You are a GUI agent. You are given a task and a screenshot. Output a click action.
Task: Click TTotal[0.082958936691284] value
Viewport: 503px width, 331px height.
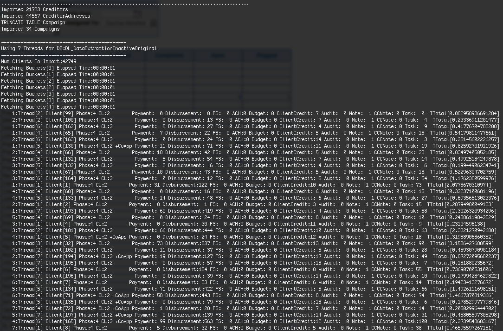[x=465, y=113]
